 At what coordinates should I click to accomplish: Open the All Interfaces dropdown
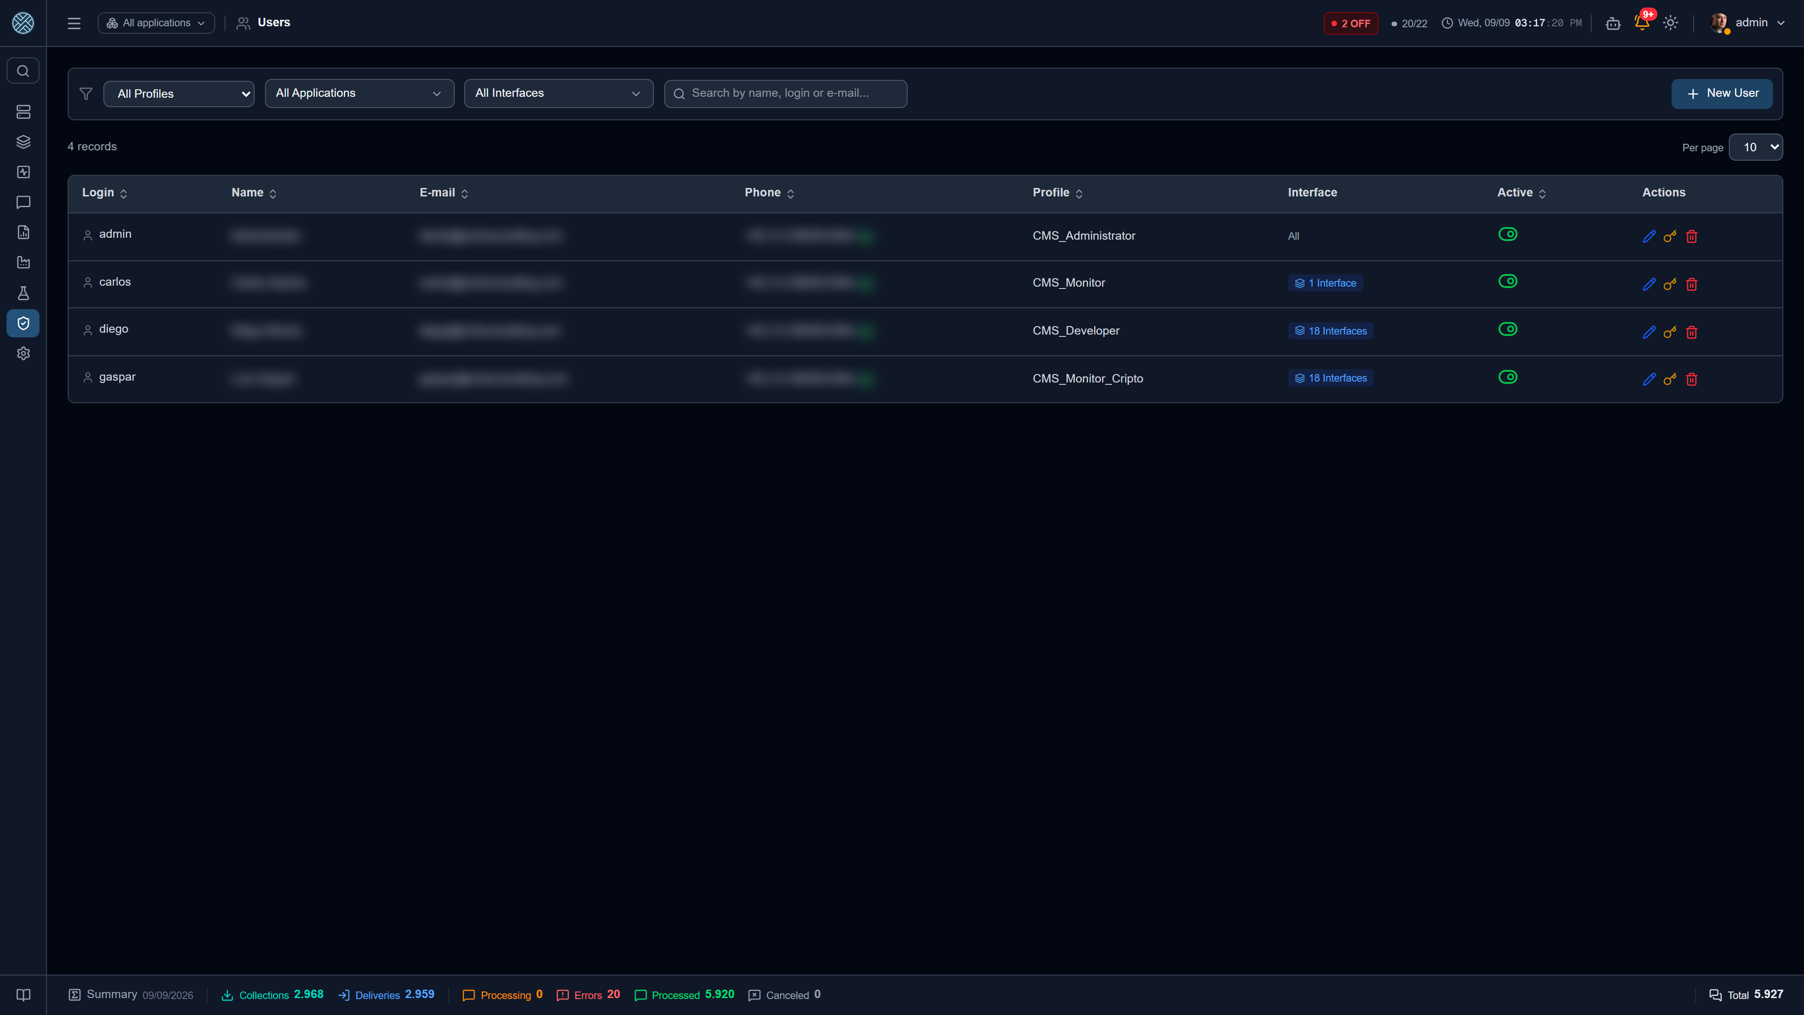click(559, 93)
